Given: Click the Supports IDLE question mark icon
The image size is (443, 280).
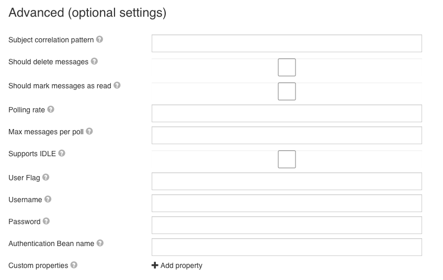Looking at the screenshot, I should tap(62, 153).
